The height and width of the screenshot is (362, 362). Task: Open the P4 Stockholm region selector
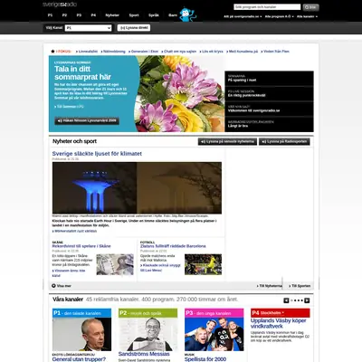click(272, 313)
